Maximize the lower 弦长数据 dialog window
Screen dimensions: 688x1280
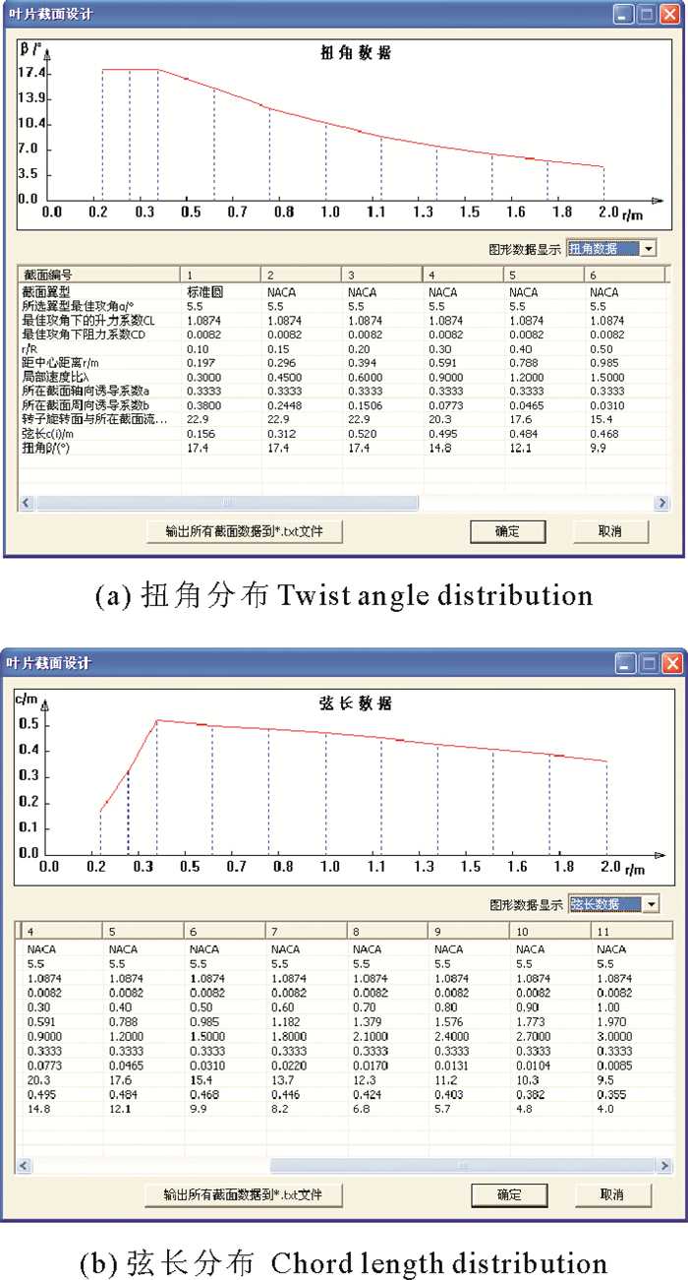pyautogui.click(x=649, y=664)
